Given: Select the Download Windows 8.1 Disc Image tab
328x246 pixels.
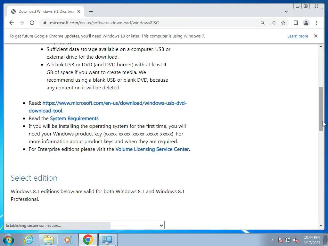Looking at the screenshot, I should pyautogui.click(x=45, y=12).
